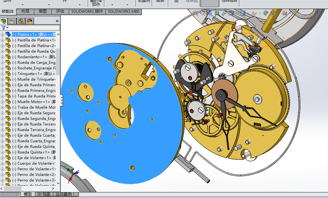This screenshot has width=328, height=198.
Task: Open the View Settings dropdown arrow
Action: pyautogui.click(x=290, y=13)
